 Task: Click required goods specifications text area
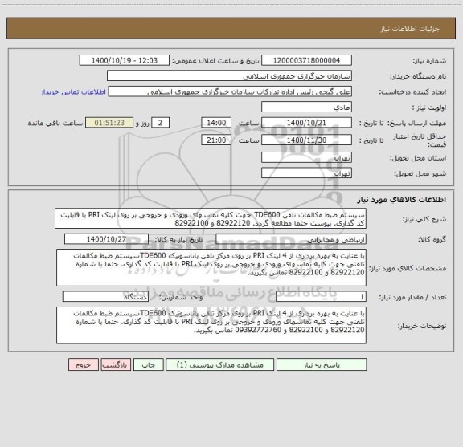pos(211,267)
